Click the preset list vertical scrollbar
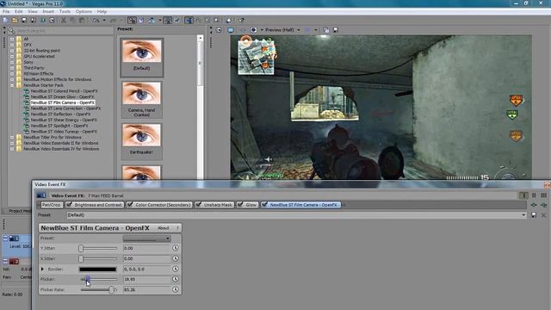This screenshot has width=551, height=310. (201, 107)
